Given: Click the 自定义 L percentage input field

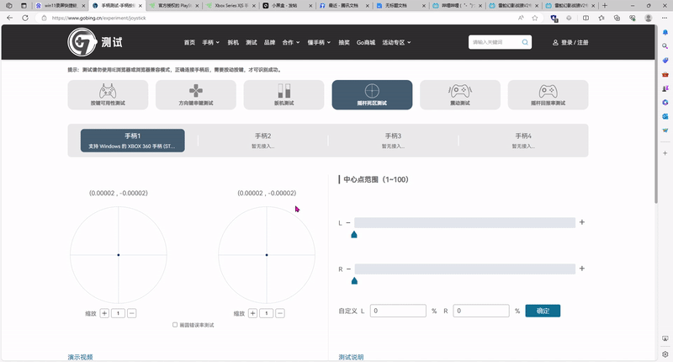Looking at the screenshot, I should pos(398,311).
